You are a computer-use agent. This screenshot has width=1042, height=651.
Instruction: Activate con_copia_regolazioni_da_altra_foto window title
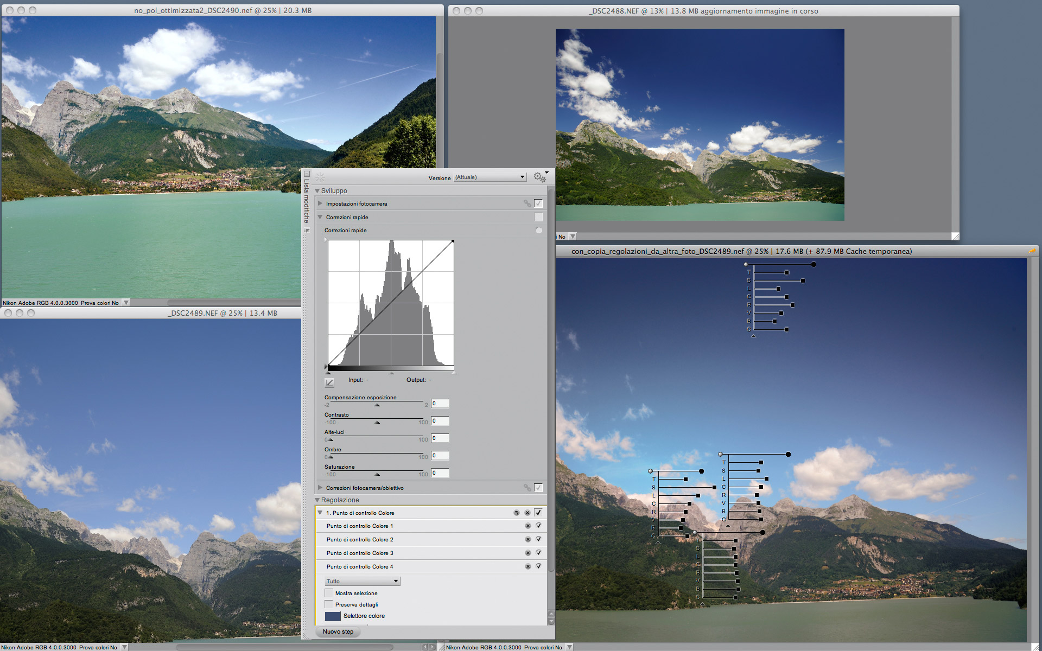click(741, 251)
